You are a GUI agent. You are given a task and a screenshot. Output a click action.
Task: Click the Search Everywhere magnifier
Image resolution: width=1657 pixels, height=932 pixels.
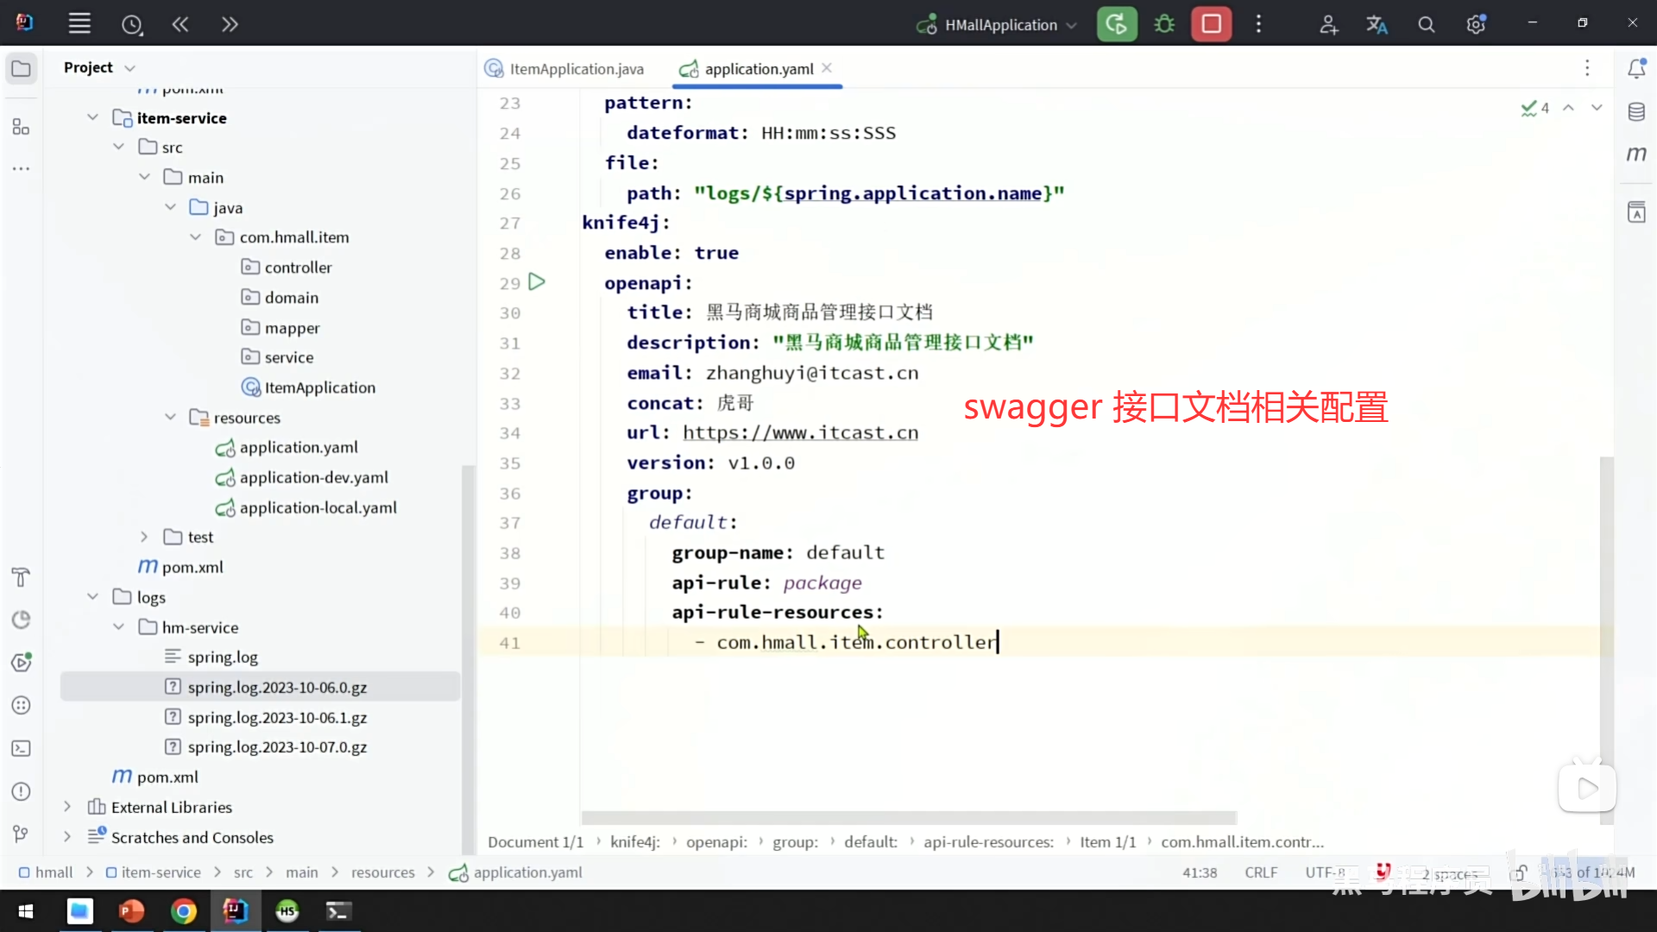(1427, 25)
